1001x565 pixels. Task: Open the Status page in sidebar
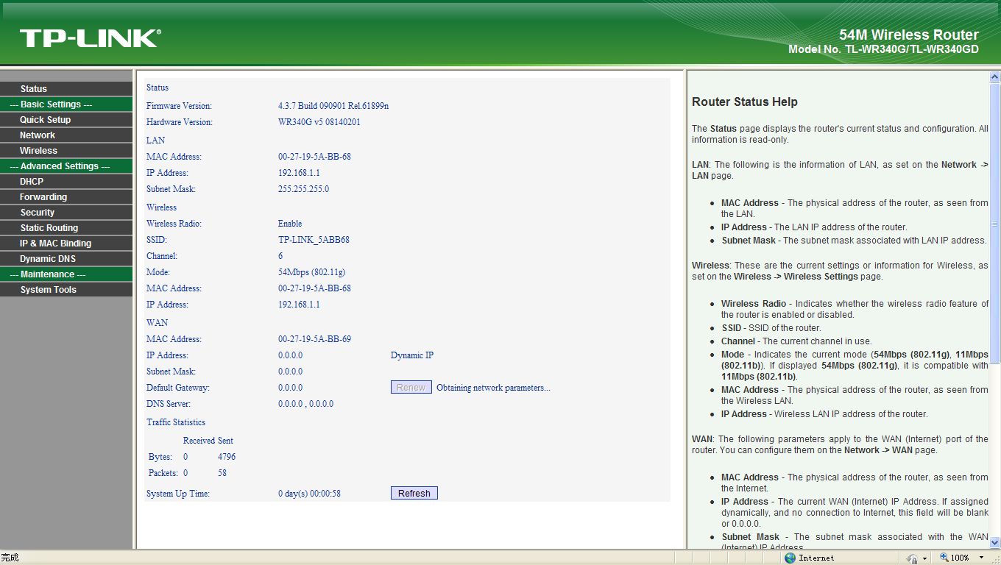click(x=66, y=88)
